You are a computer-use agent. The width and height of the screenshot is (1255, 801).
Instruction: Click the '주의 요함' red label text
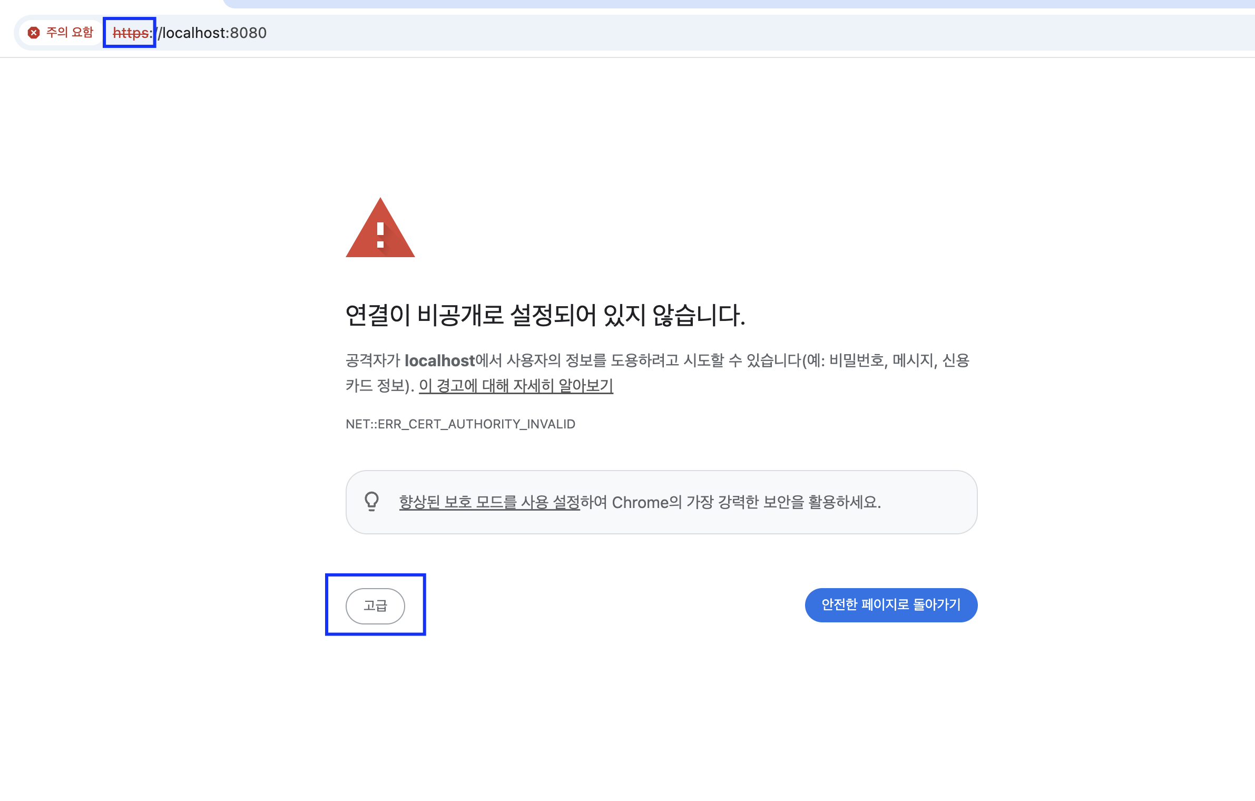[x=70, y=33]
